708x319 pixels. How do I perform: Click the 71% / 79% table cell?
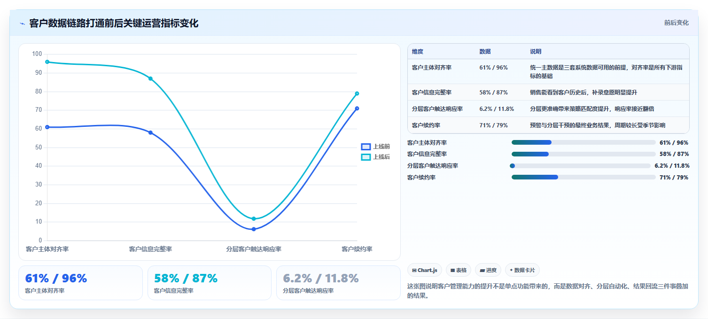(x=493, y=125)
